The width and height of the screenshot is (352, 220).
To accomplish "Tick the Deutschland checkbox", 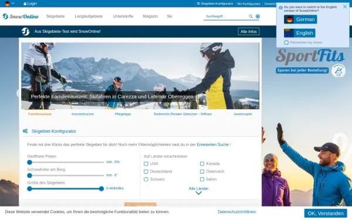I will pos(146,171).
